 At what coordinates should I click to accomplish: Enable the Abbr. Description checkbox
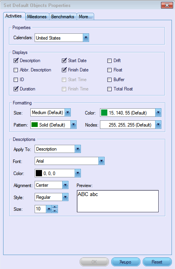16,70
